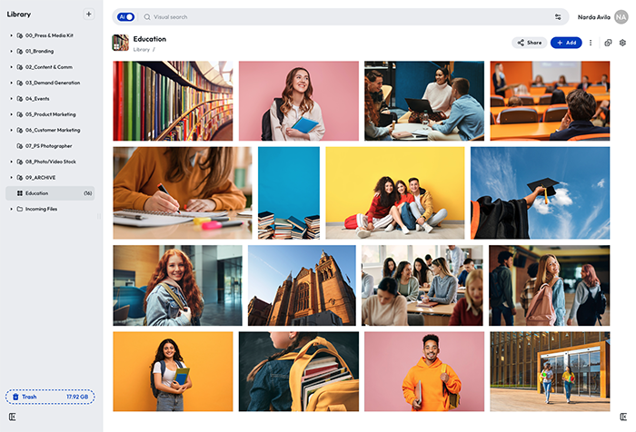The height and width of the screenshot is (432, 636).
Task: Click the duplicate/copy view icon
Action: click(x=608, y=43)
